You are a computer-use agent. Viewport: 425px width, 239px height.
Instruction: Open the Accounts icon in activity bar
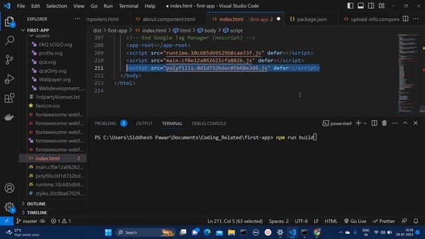(9, 188)
